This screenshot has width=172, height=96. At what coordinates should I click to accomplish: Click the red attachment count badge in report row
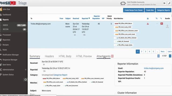point(162,24)
